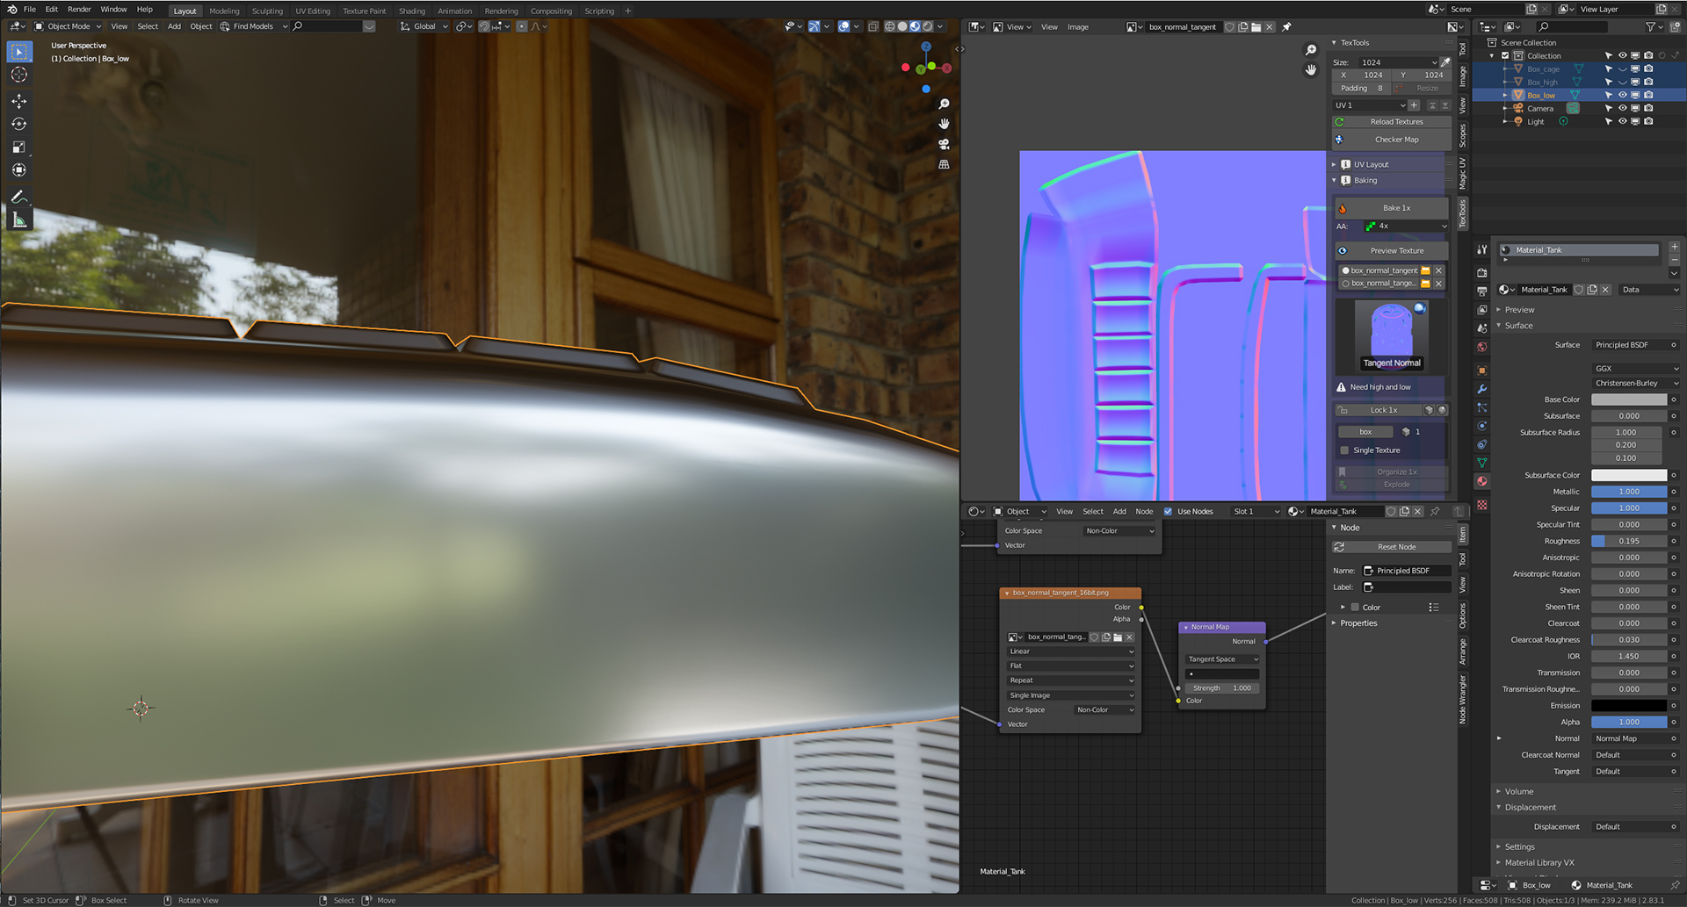Toggle Light visibility eye icon

click(1622, 121)
